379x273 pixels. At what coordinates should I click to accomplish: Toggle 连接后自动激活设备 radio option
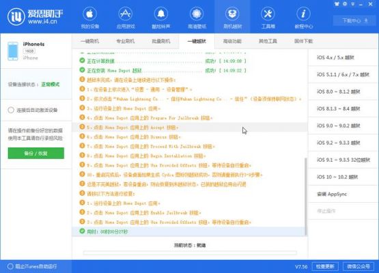pos(11,110)
